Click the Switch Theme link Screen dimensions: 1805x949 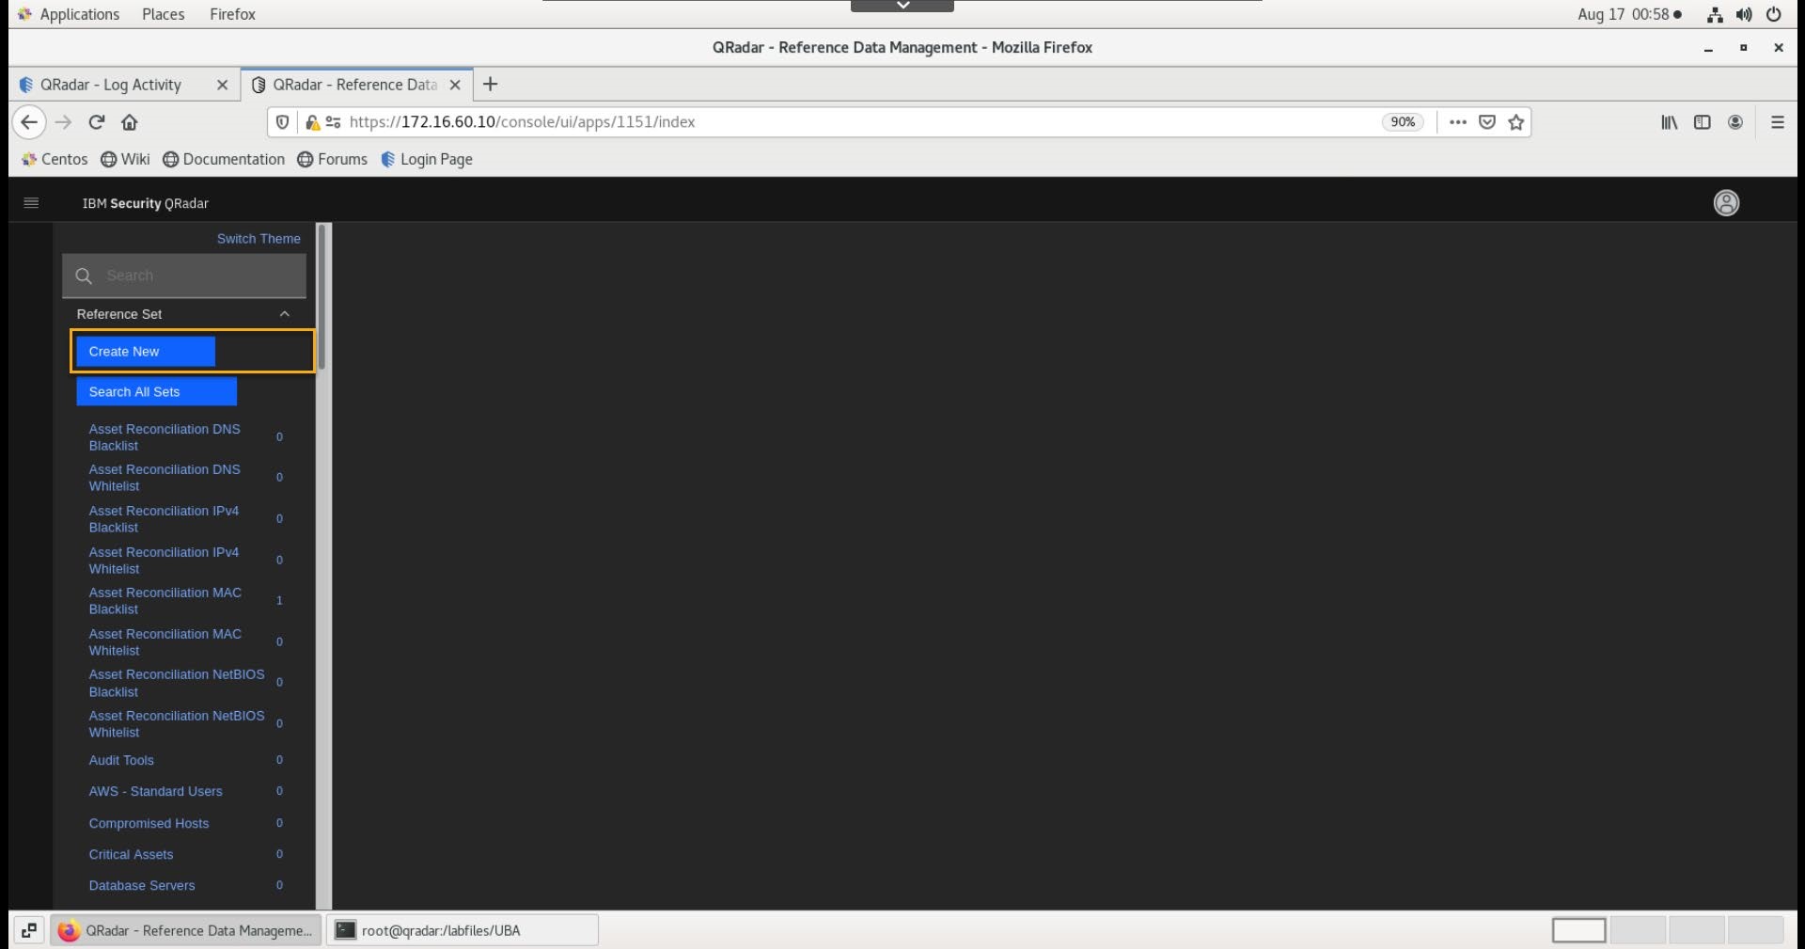click(259, 239)
